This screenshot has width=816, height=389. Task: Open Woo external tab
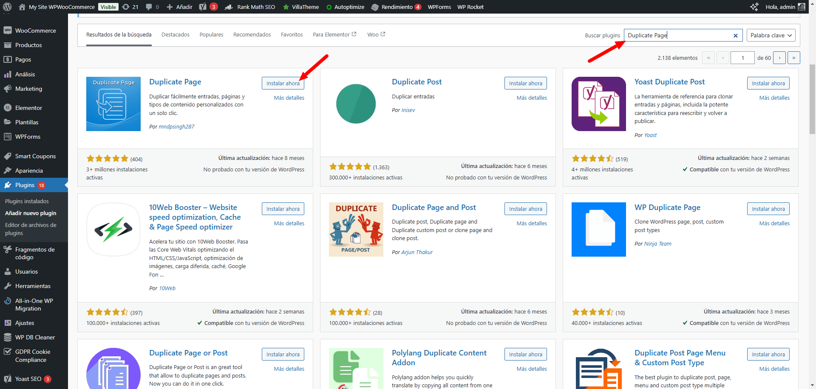point(376,35)
